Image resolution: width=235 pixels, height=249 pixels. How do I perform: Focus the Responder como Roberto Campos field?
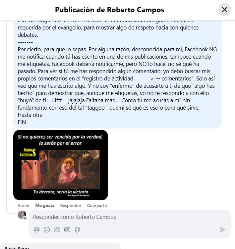130,217
